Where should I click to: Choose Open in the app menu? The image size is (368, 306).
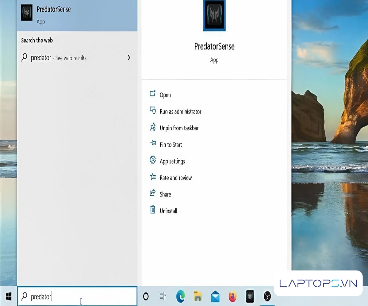[214, 95]
